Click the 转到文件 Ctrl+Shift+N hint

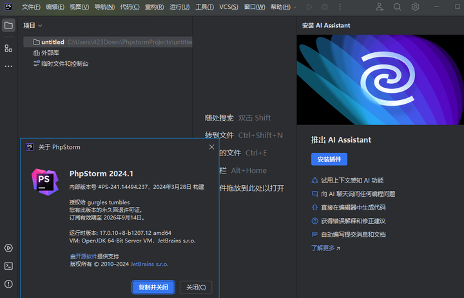click(x=244, y=135)
